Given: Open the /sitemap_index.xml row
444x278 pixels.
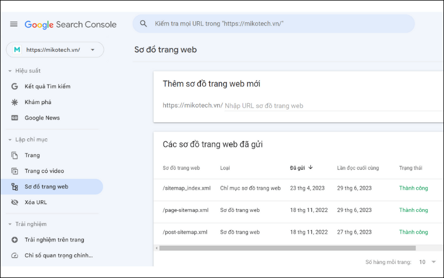Looking at the screenshot, I should tap(299, 188).
